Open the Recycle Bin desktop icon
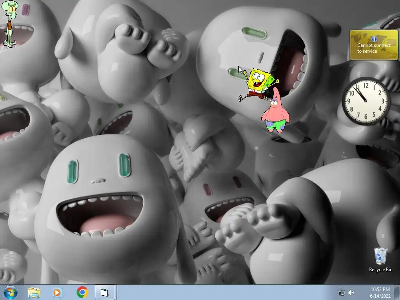Screen dimensions: 400x300 (x=380, y=259)
